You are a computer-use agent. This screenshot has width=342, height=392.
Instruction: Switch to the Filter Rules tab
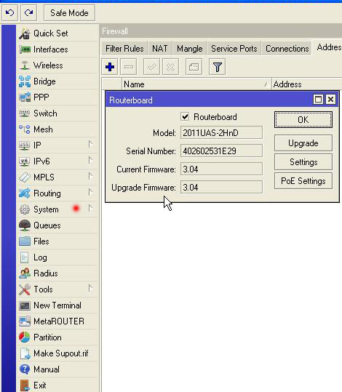click(x=124, y=49)
